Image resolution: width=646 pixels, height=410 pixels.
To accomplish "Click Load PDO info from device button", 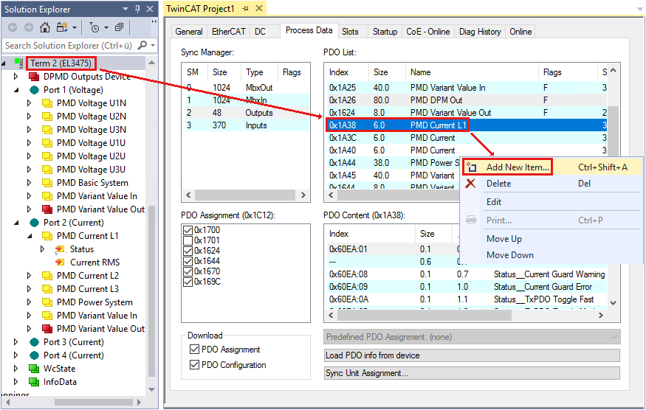I will pos(472,355).
